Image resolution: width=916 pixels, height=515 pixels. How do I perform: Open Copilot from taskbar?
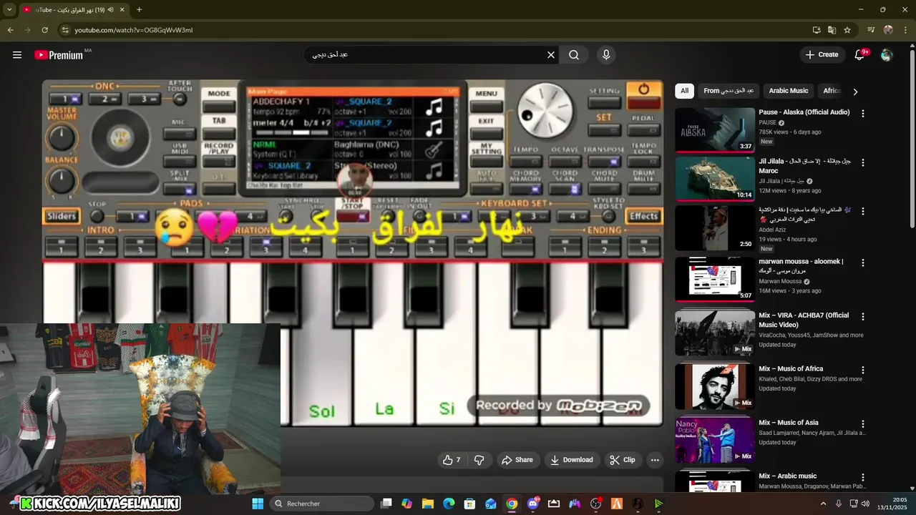[x=407, y=504]
